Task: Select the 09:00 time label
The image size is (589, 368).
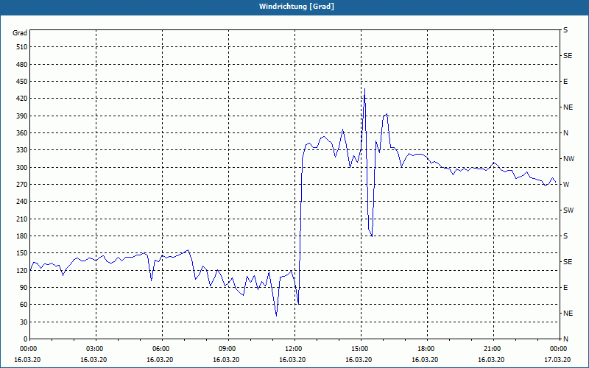Action: pos(228,349)
